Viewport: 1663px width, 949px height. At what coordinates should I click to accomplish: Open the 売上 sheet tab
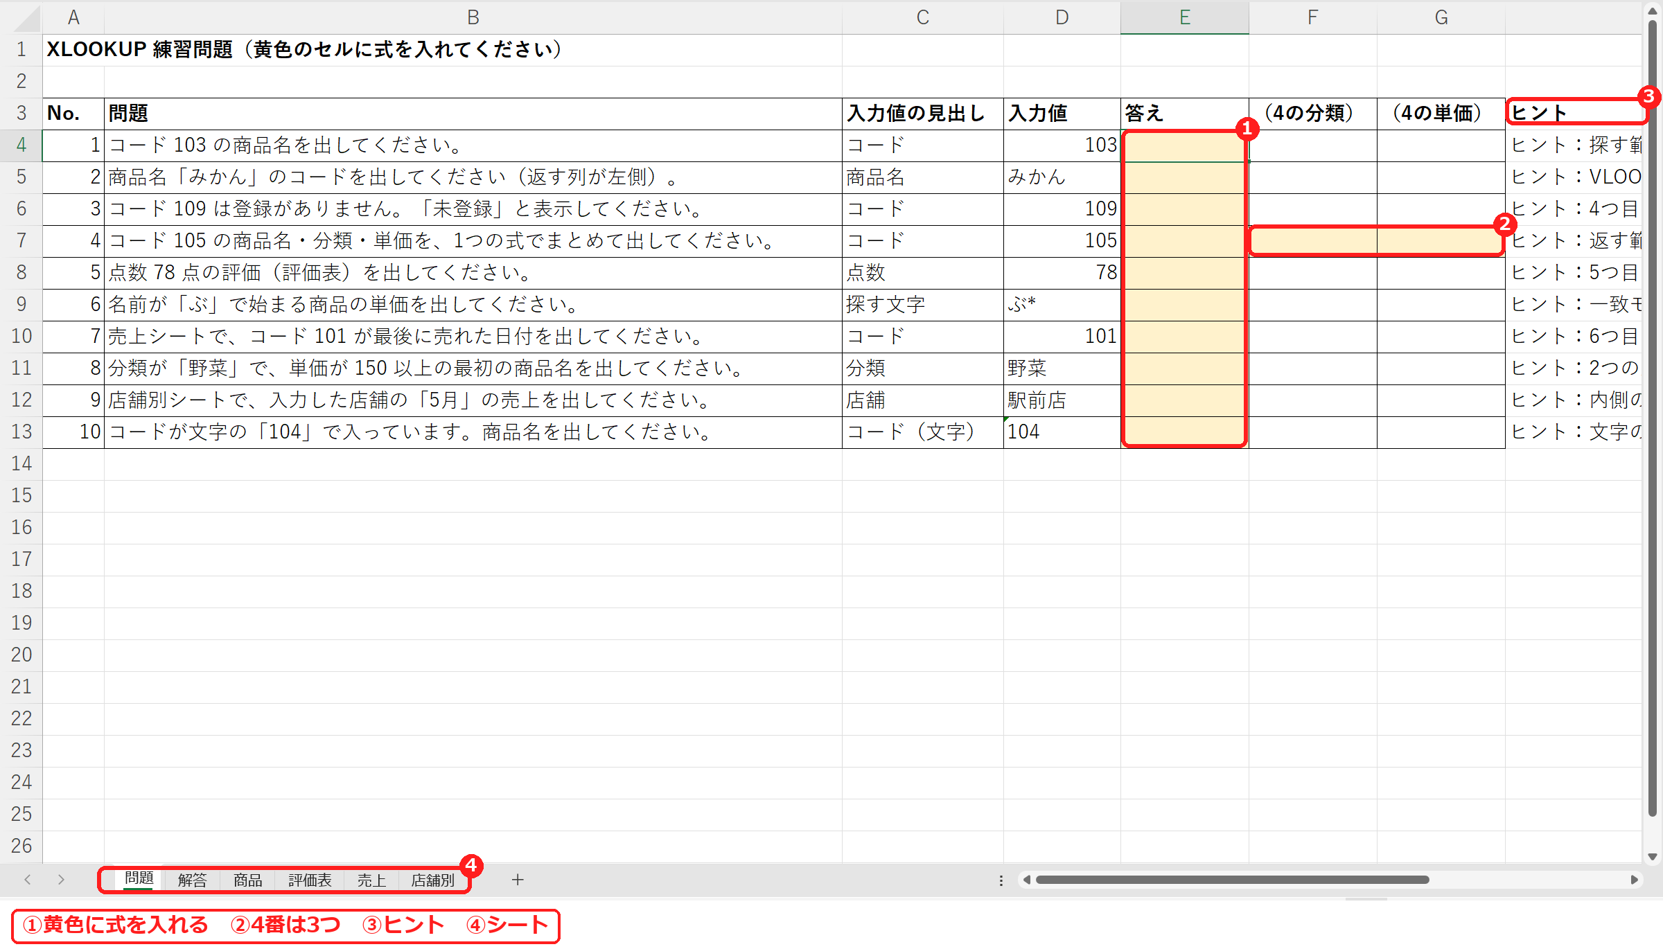pos(371,880)
